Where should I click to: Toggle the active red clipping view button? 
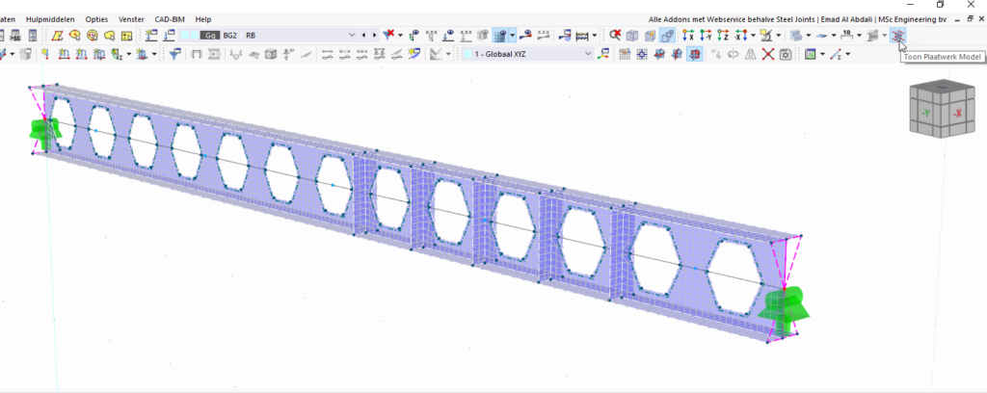point(693,54)
